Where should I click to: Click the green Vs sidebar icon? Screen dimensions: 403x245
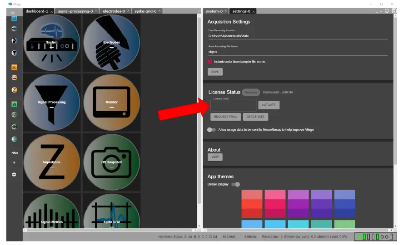tap(15, 104)
